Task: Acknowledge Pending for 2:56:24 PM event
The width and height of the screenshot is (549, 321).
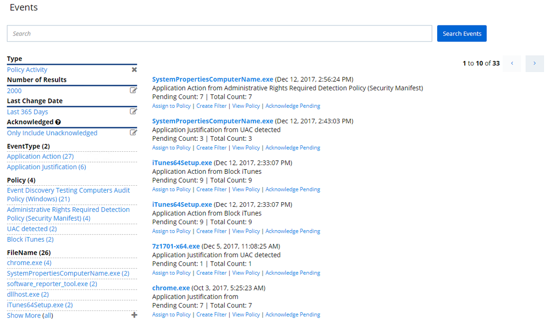Action: click(x=292, y=106)
